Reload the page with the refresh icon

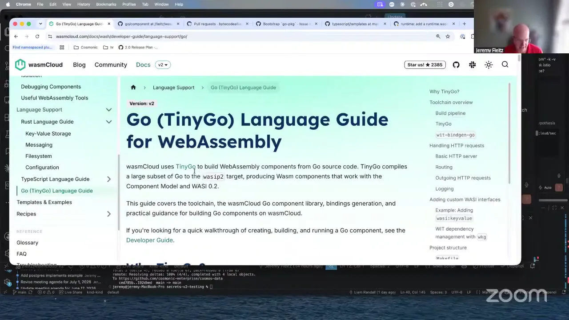point(37,36)
